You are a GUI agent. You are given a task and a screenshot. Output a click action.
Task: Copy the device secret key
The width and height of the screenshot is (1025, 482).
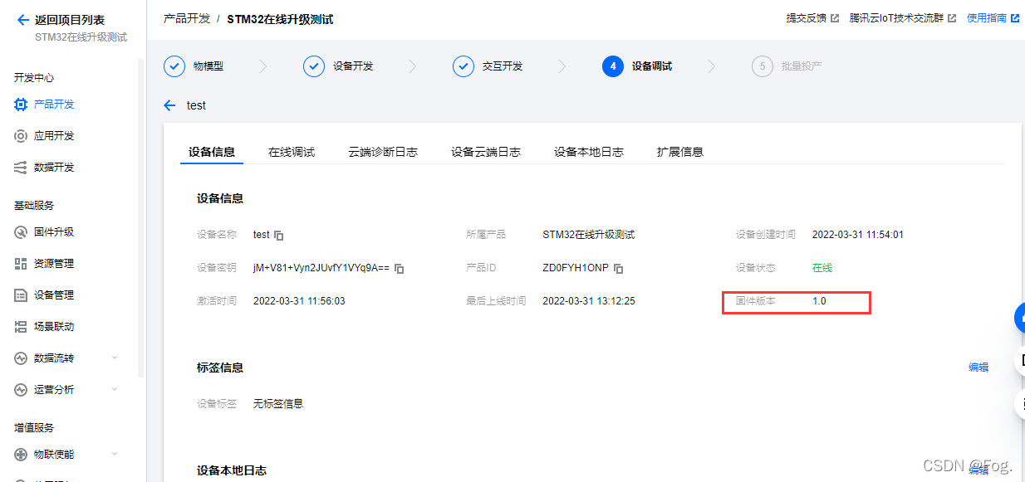tap(400, 269)
